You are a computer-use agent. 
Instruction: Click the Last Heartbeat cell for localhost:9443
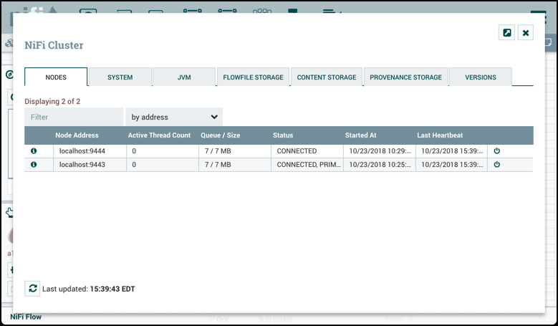451,164
